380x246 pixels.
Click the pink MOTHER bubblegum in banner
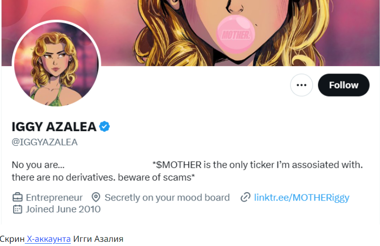[236, 34]
